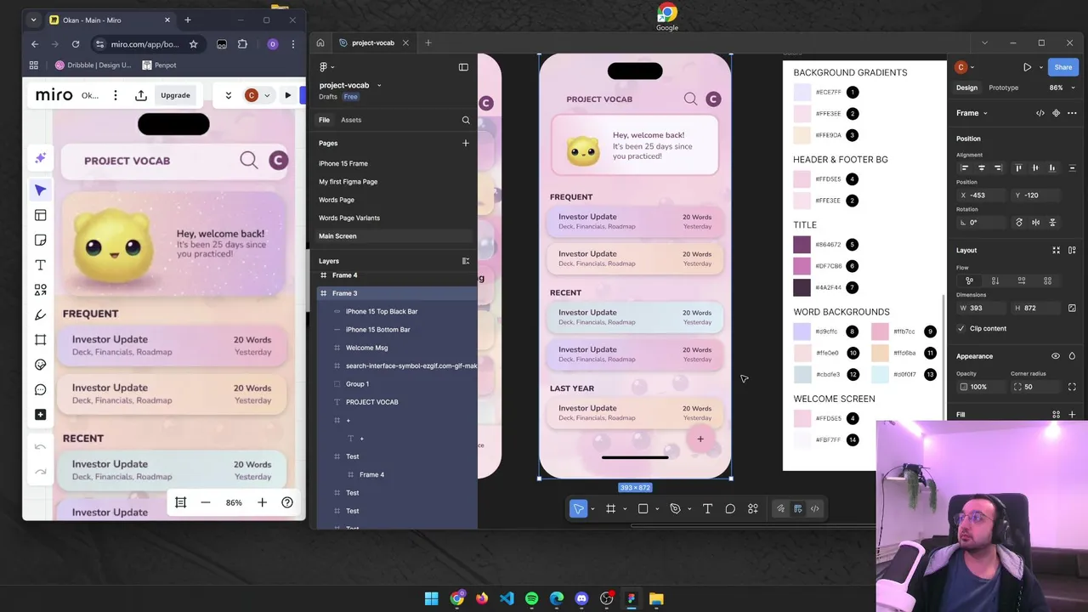1088x612 pixels.
Task: Select freeform flow layout option
Action: [969, 280]
